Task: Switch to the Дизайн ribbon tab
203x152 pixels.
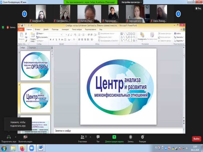Action: click(46, 29)
